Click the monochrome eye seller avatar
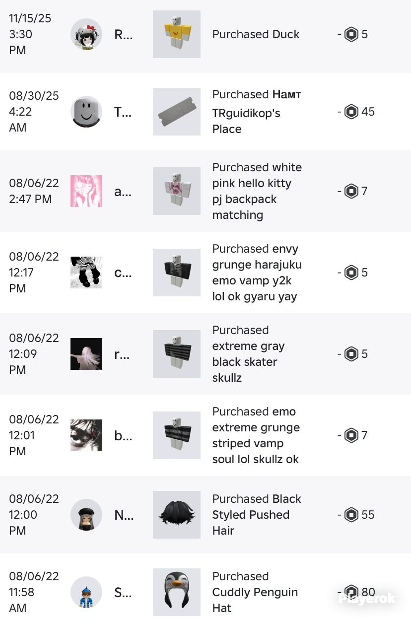Image resolution: width=411 pixels, height=620 pixels. tap(86, 435)
